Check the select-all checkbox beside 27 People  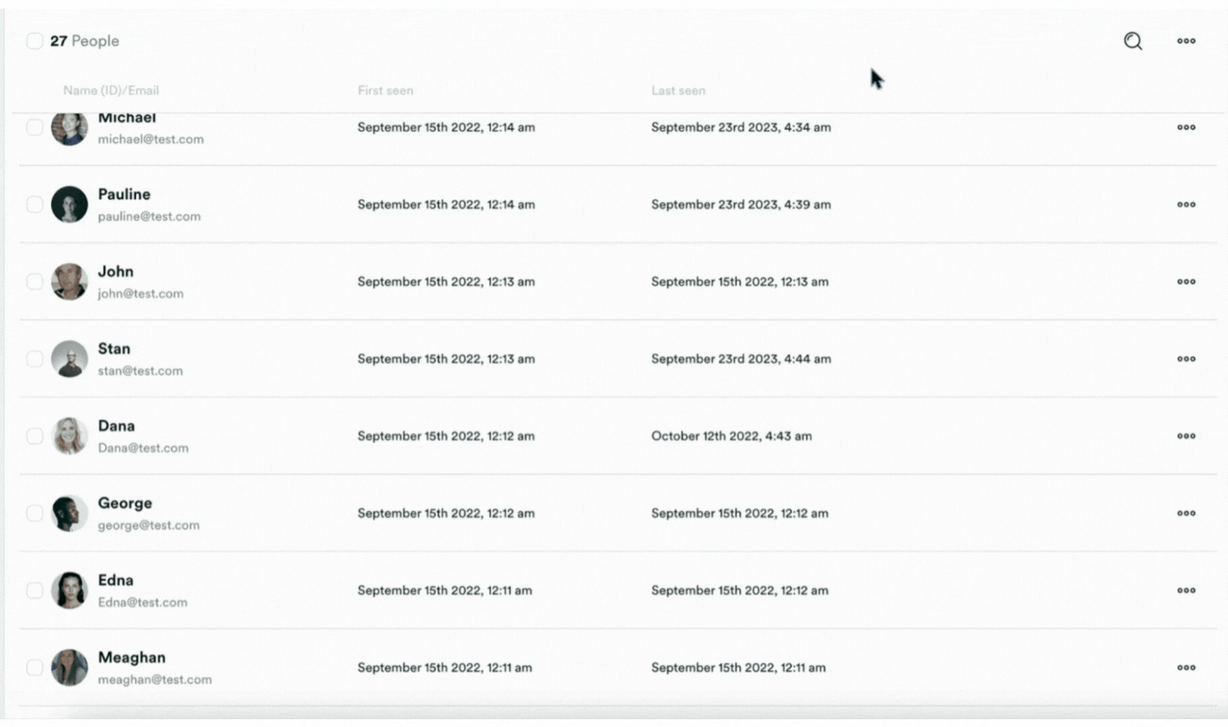coord(34,41)
